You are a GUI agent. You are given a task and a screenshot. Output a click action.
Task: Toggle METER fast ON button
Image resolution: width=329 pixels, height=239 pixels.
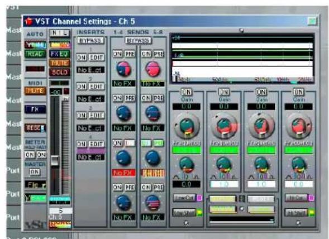click(41, 155)
